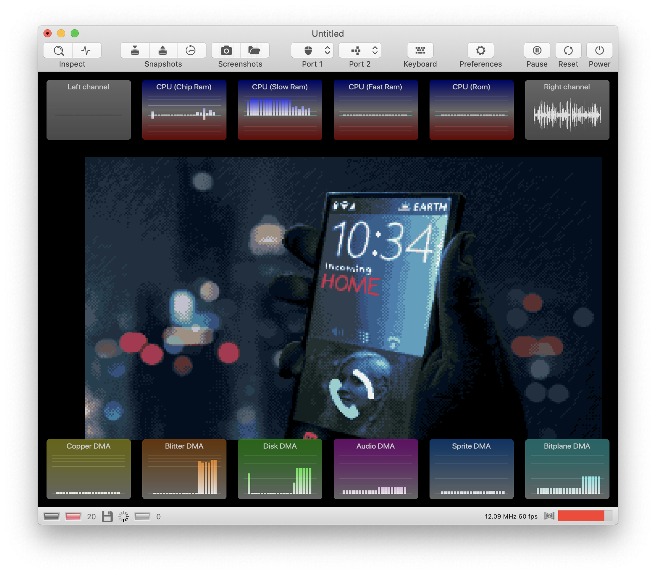Power off the emulator
Image resolution: width=656 pixels, height=575 pixels.
coord(599,50)
